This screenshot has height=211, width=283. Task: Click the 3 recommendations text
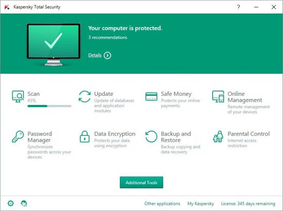108,38
